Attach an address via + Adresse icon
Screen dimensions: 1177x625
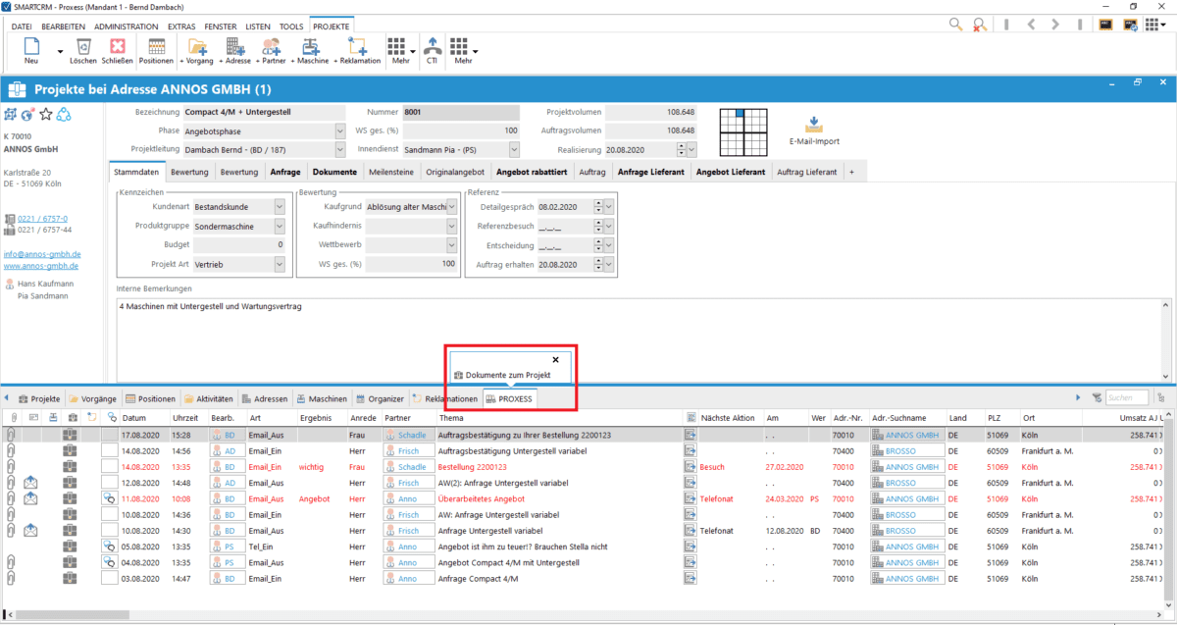235,48
